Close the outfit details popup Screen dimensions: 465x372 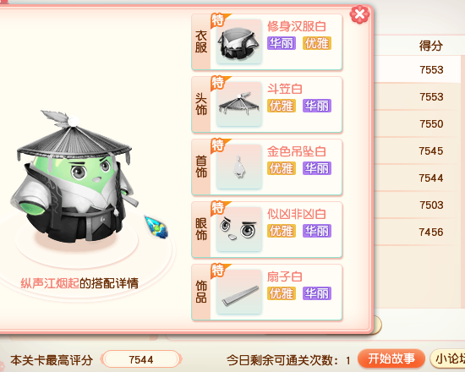tap(359, 14)
